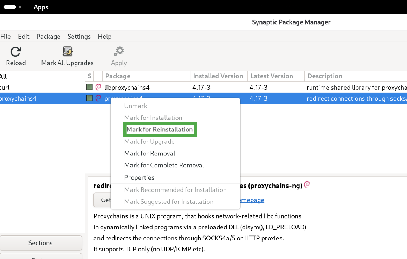
Task: Click Debian swirl icon after proxychains-ng title
Action: [x=307, y=184]
